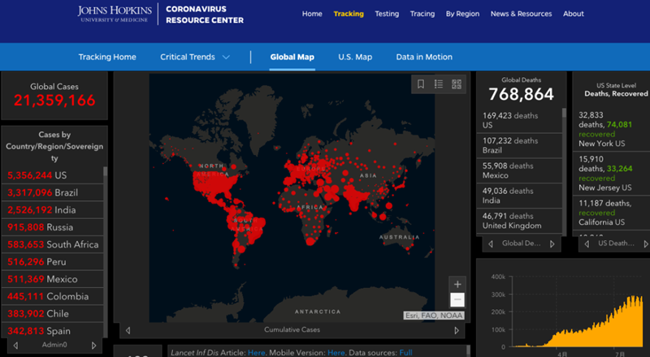Click the Cumulative Cases map label
This screenshot has height=357, width=650.
[292, 329]
